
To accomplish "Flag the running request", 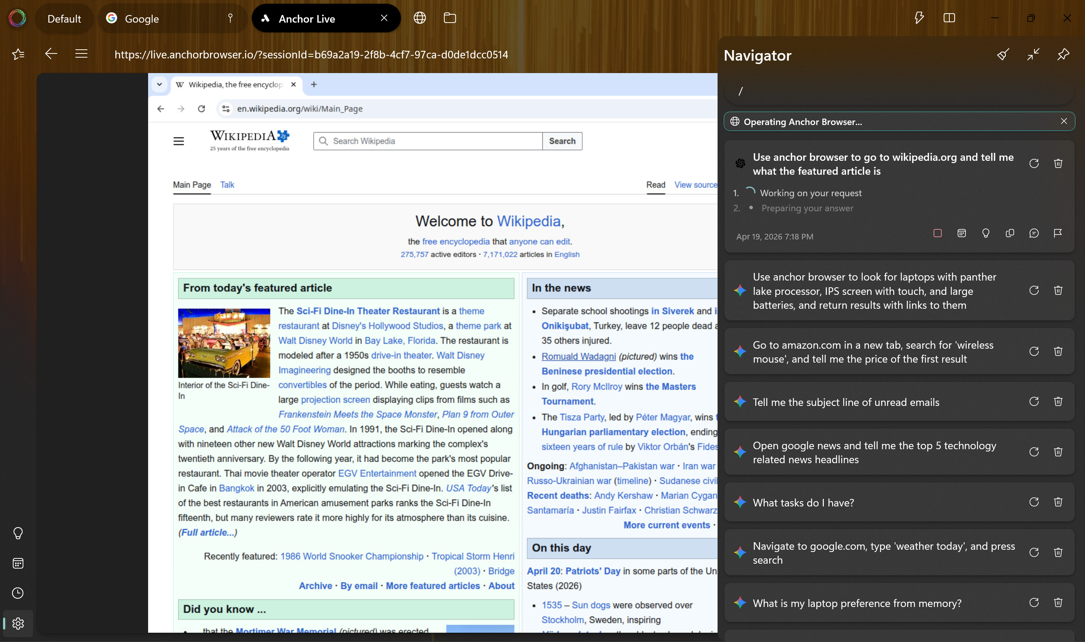I will 1058,233.
